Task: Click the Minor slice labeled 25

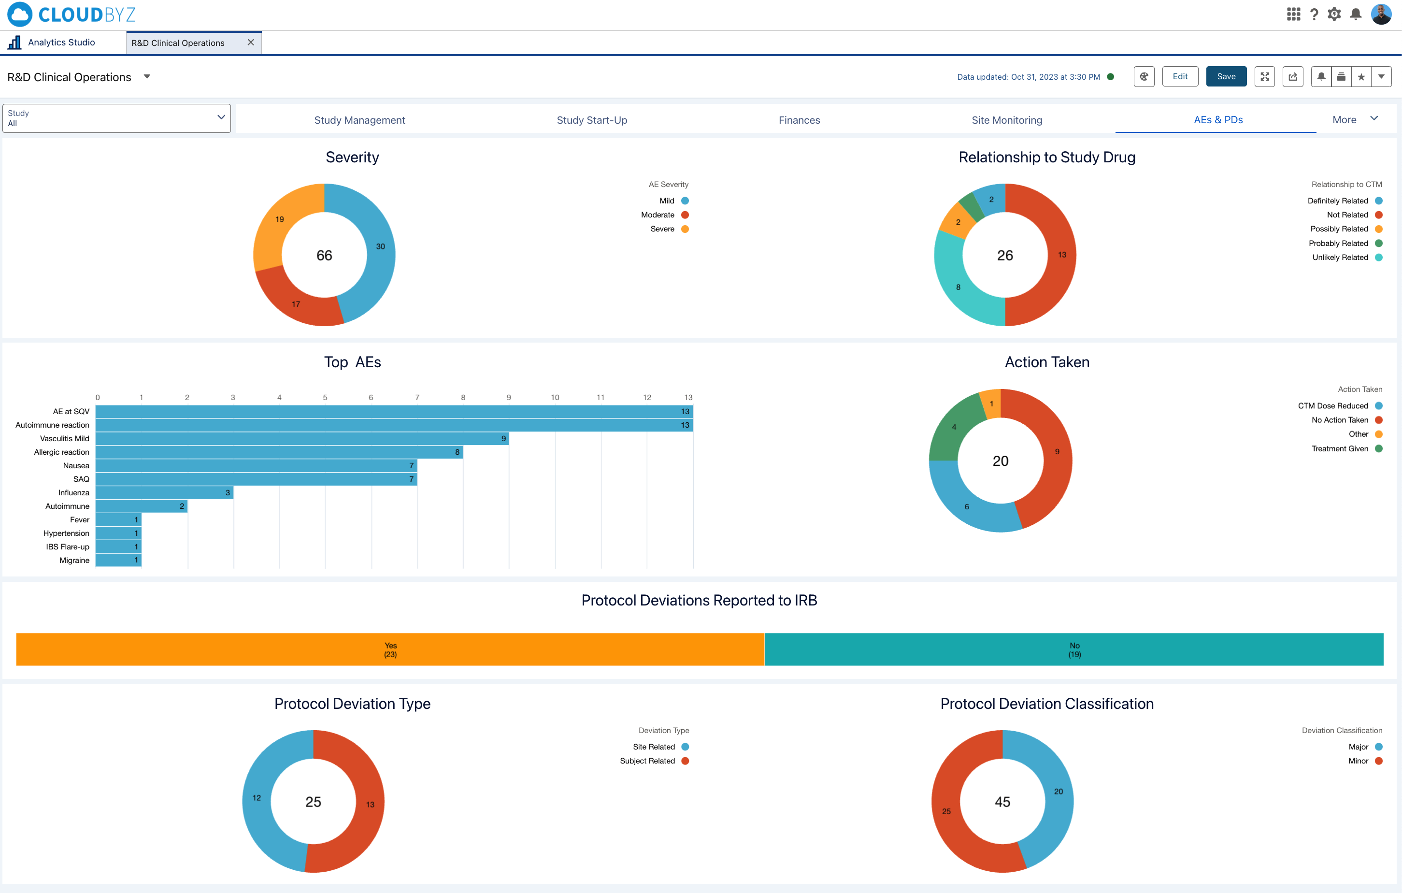Action: click(947, 811)
